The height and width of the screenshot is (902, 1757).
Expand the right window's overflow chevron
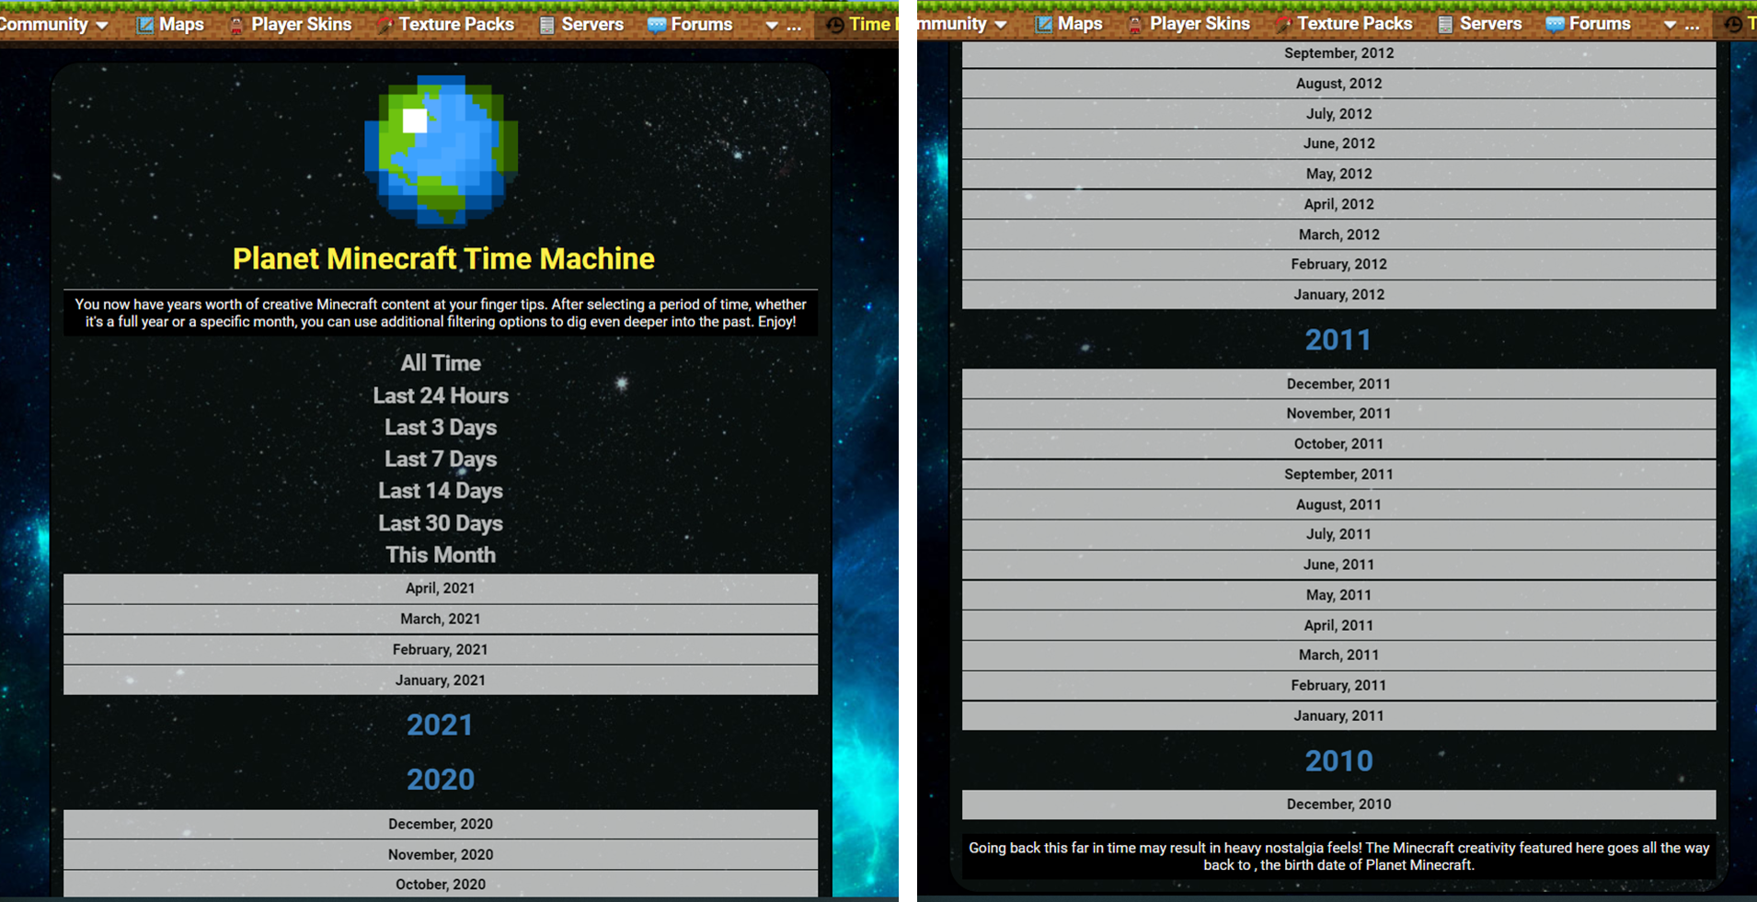1670,26
